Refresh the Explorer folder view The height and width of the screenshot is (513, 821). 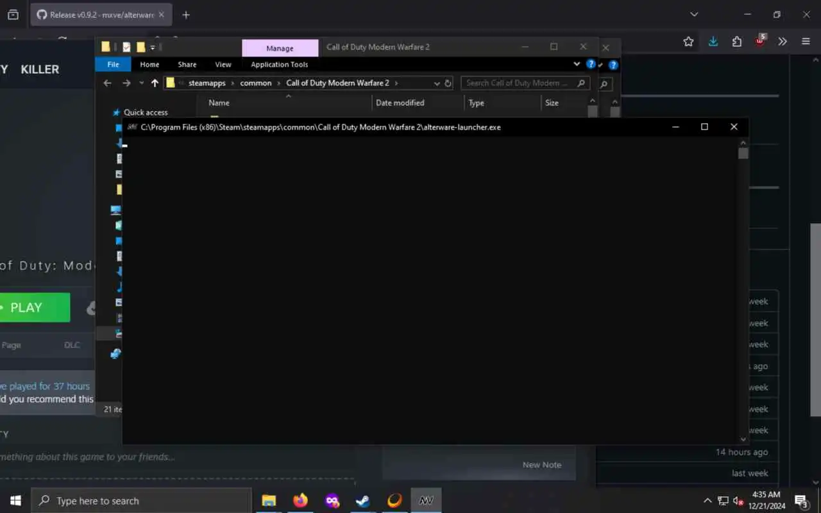tap(448, 83)
